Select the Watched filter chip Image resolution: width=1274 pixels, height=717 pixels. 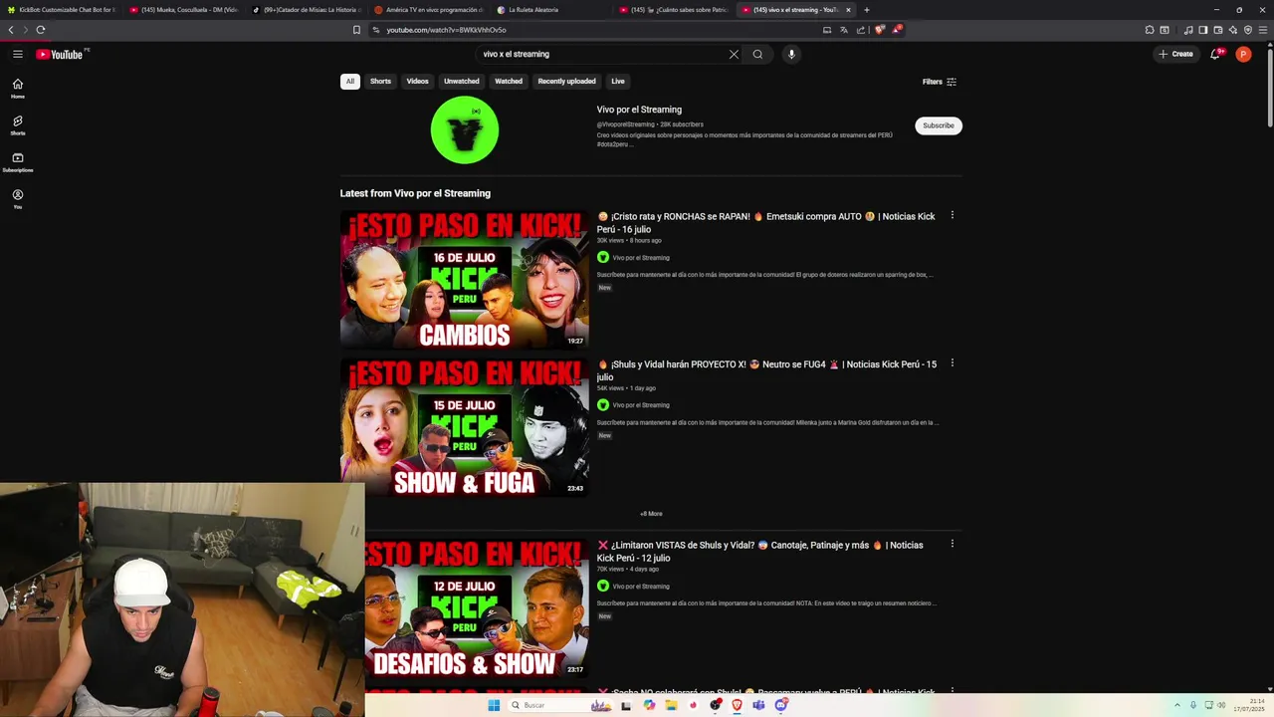pos(509,82)
